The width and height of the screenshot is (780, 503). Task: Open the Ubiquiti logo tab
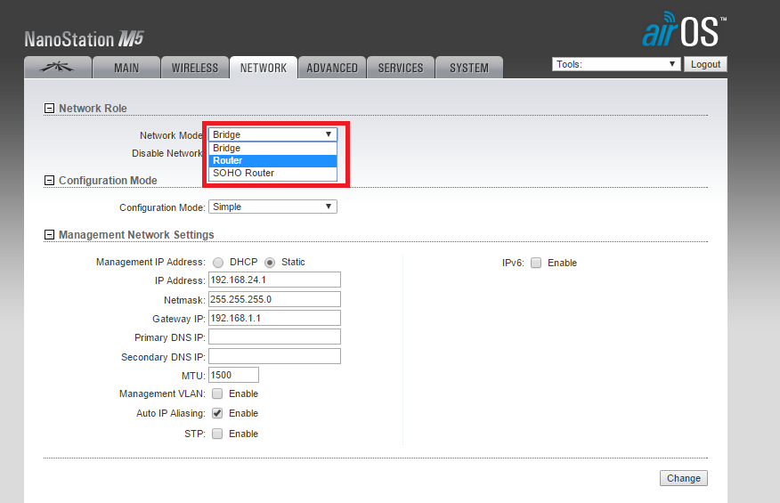coord(58,68)
